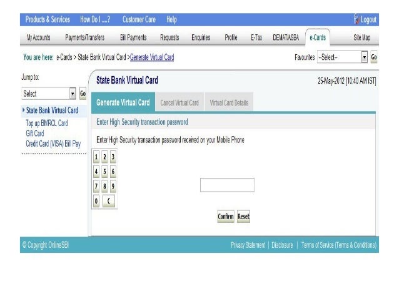399x299 pixels.
Task: Click keypad digit 2
Action: tap(104, 157)
